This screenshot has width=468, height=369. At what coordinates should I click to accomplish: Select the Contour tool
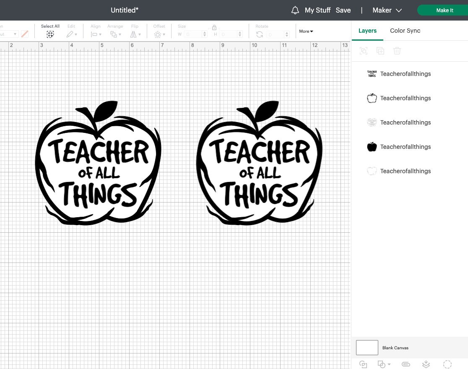click(447, 364)
